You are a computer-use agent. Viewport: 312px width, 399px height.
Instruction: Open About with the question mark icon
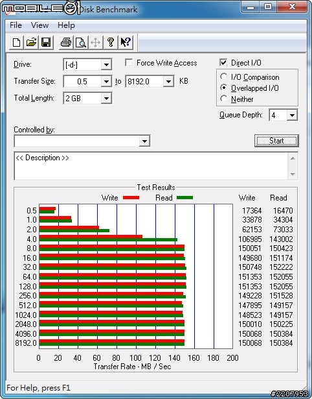111,42
